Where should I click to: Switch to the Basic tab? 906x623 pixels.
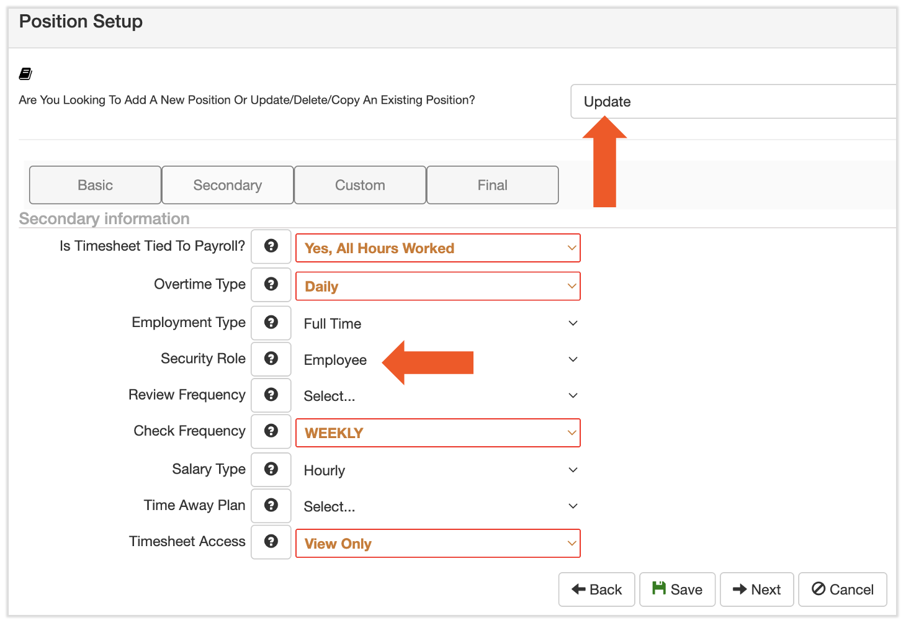click(95, 185)
